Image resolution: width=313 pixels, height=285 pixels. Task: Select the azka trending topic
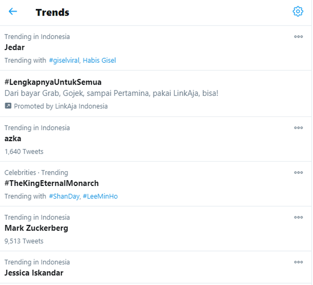pos(13,138)
